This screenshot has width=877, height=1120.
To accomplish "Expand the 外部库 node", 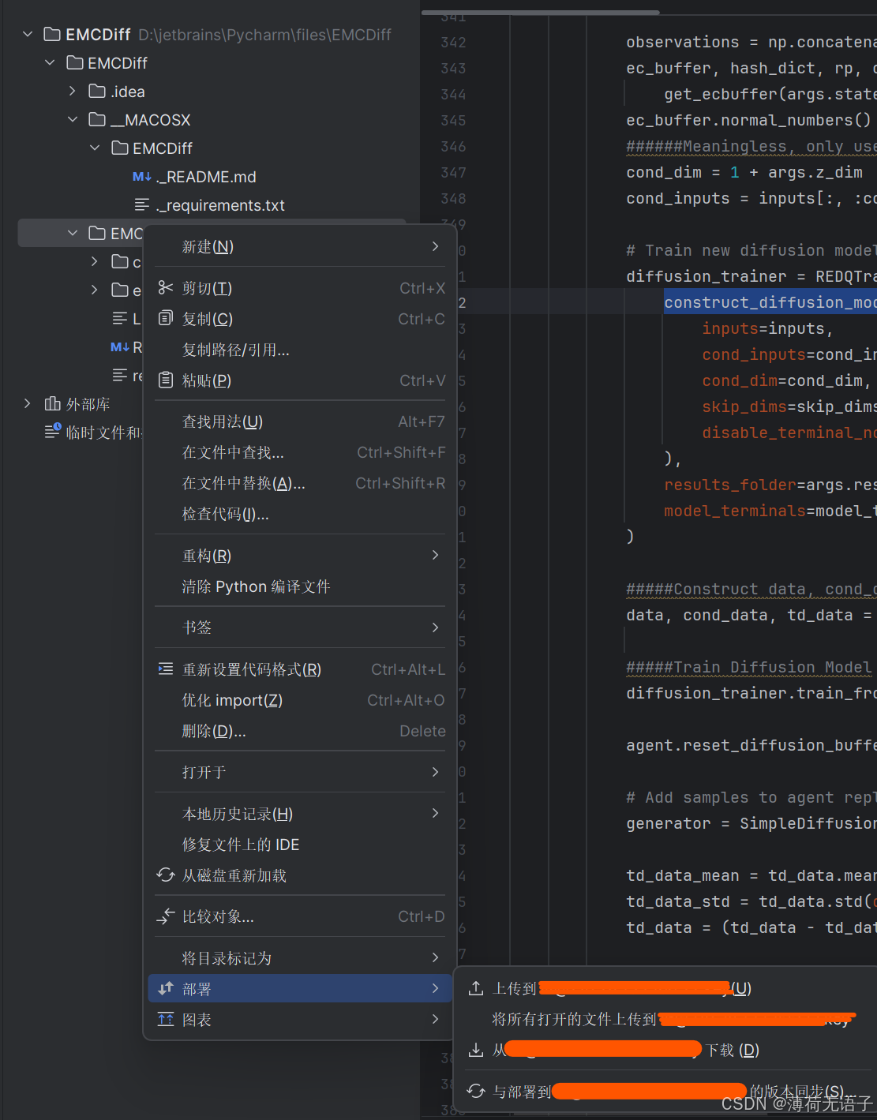I will (x=28, y=404).
